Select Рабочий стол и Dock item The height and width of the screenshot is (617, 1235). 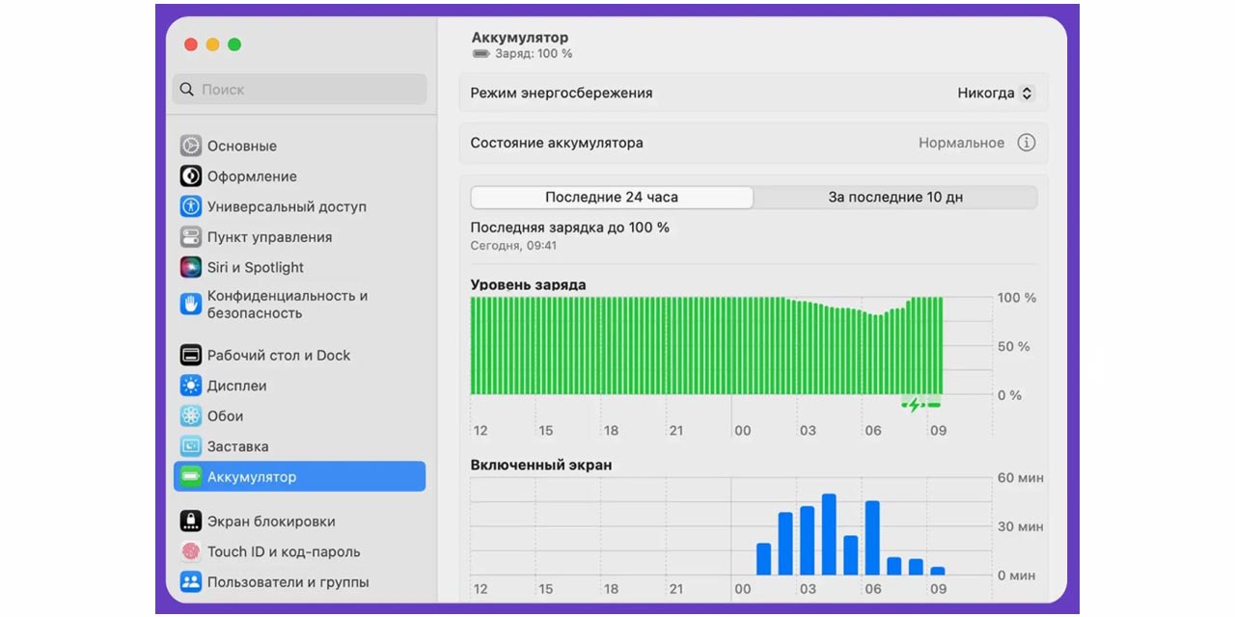tap(278, 356)
